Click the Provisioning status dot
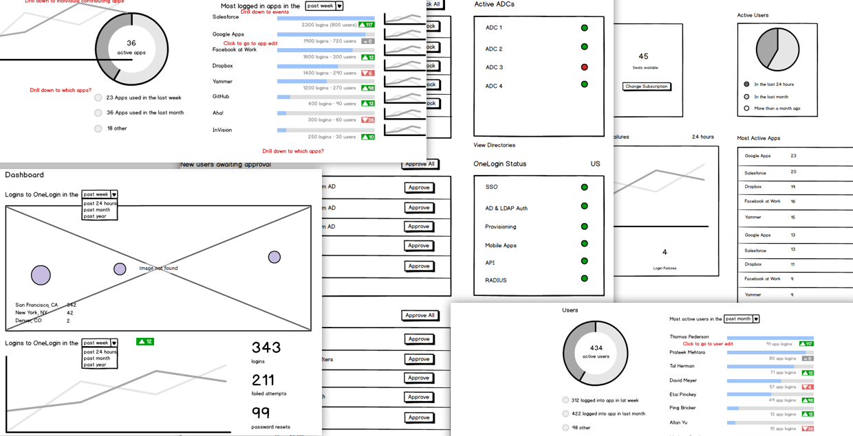Viewport: 853px width, 436px height. [584, 226]
